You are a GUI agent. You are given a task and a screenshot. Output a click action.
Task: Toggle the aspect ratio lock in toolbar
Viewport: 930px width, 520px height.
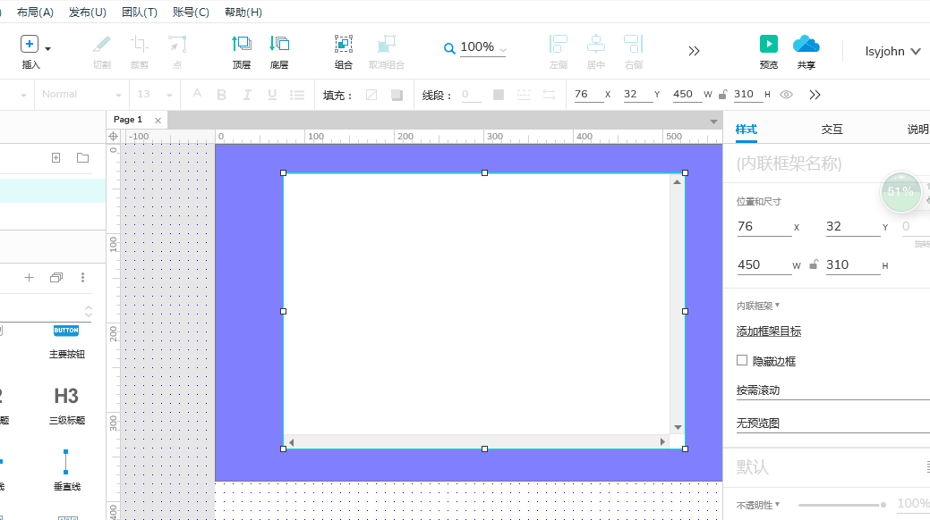click(722, 95)
